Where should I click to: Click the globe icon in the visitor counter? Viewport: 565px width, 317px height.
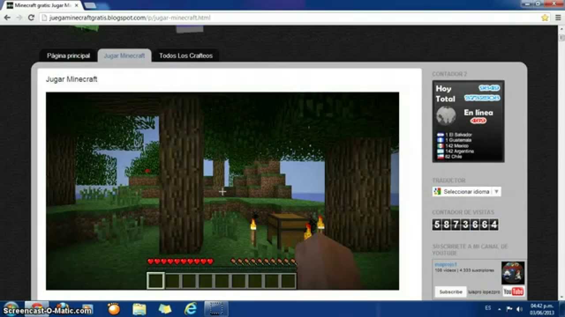(x=446, y=115)
